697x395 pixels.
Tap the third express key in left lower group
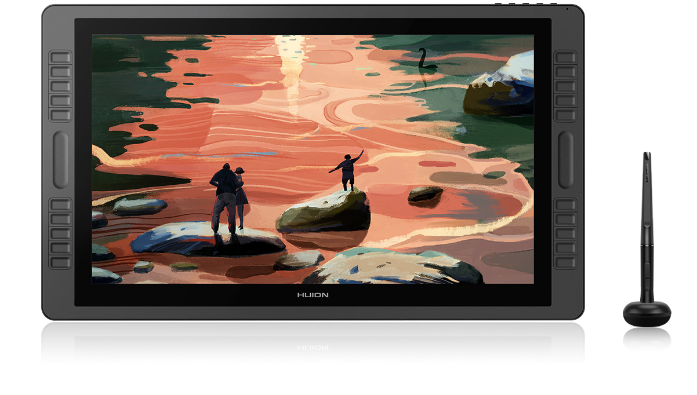click(60, 233)
